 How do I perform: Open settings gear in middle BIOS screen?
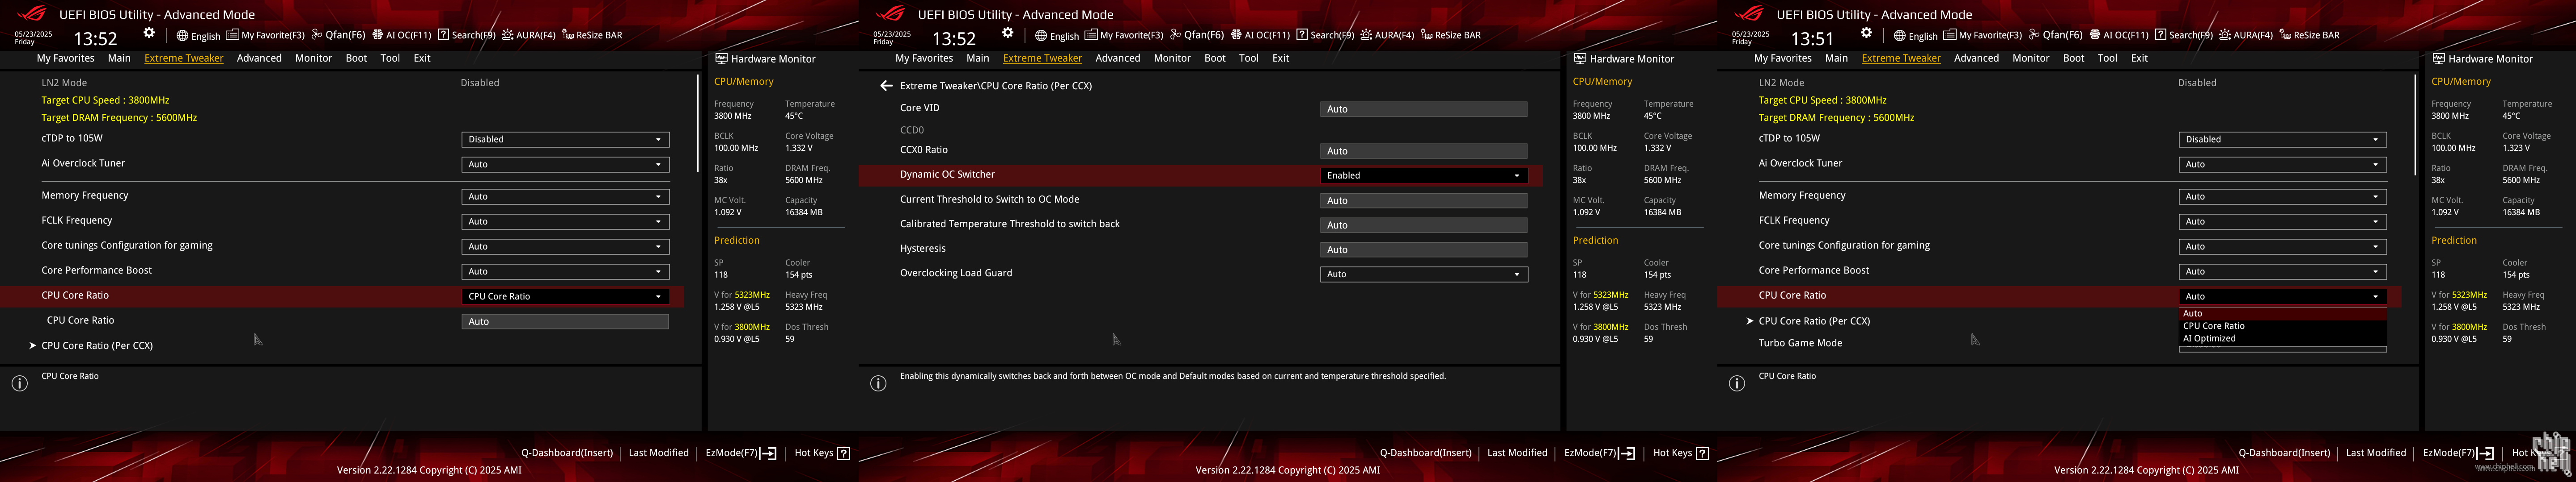tap(1008, 33)
